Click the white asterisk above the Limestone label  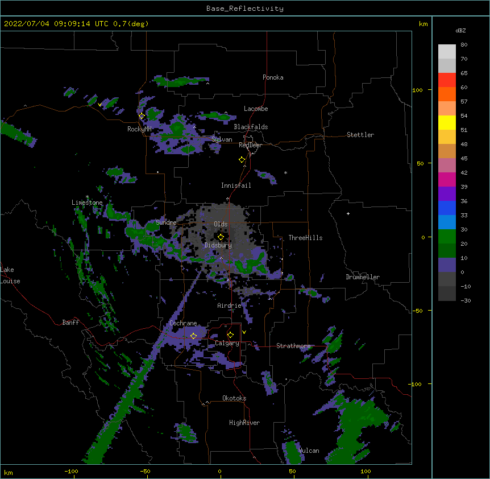click(87, 197)
